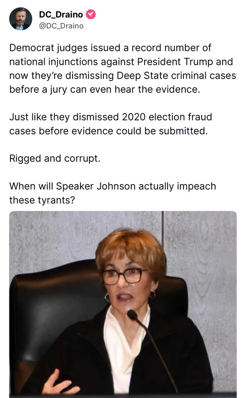Open the DC_Draino display name

tap(61, 14)
